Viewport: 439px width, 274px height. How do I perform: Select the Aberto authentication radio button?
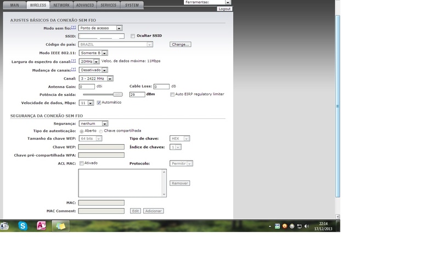click(x=81, y=131)
